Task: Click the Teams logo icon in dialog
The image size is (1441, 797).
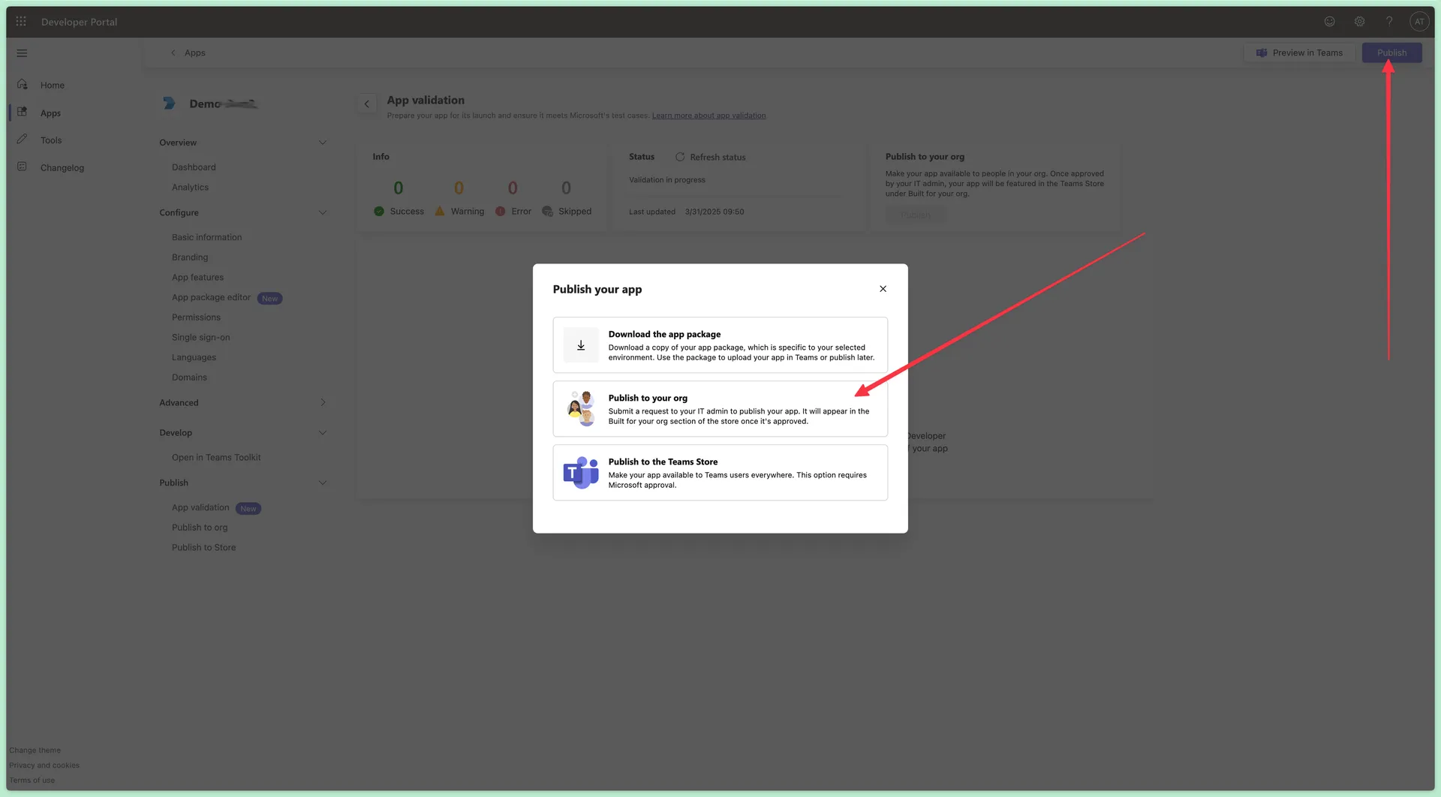Action: [x=581, y=473]
